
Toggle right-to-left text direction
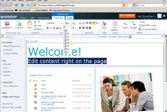pos(97,23)
